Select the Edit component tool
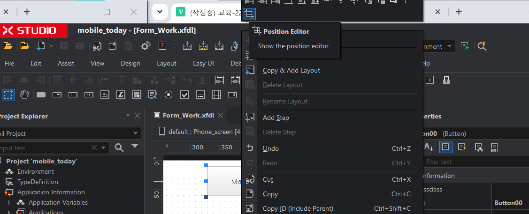529x214 pixels. click(x=73, y=95)
